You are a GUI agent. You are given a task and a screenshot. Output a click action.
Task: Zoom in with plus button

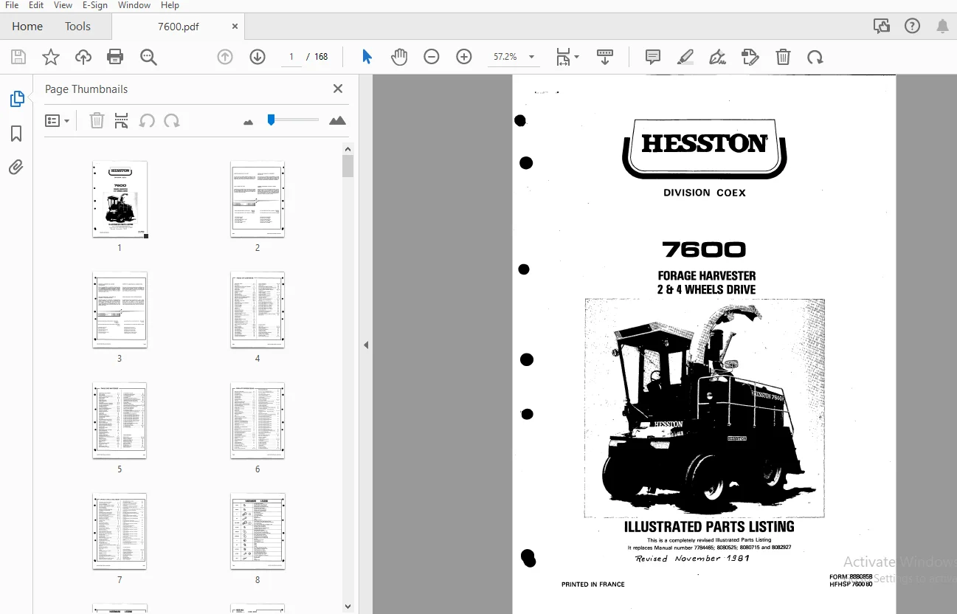(x=464, y=57)
